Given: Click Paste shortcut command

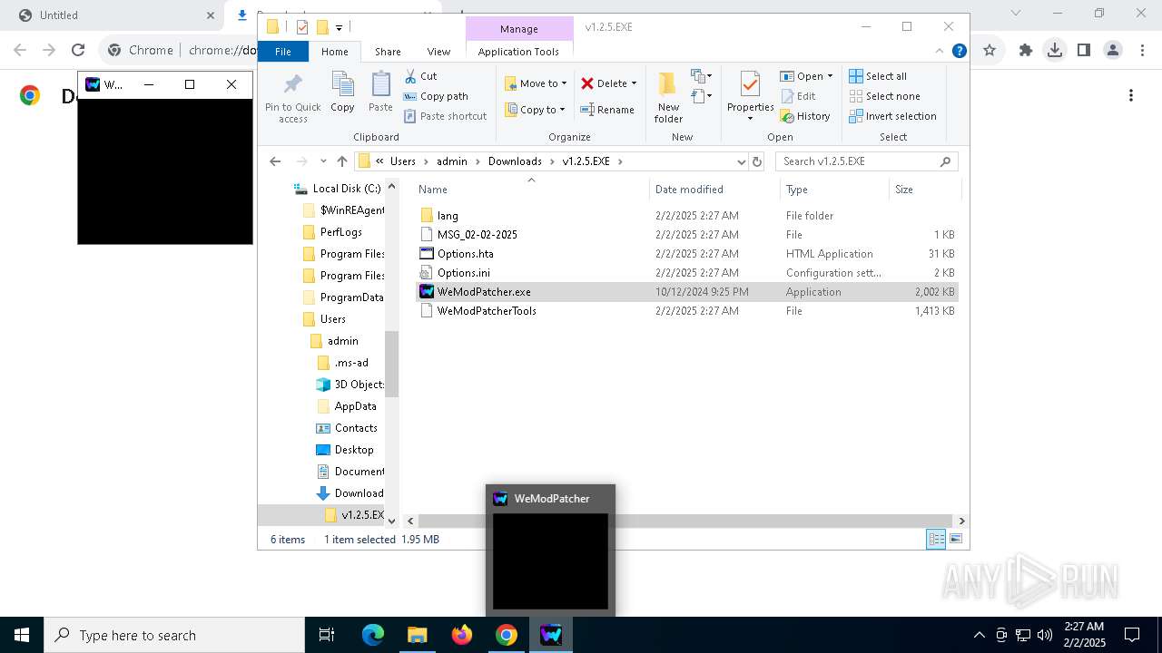Looking at the screenshot, I should coord(445,116).
